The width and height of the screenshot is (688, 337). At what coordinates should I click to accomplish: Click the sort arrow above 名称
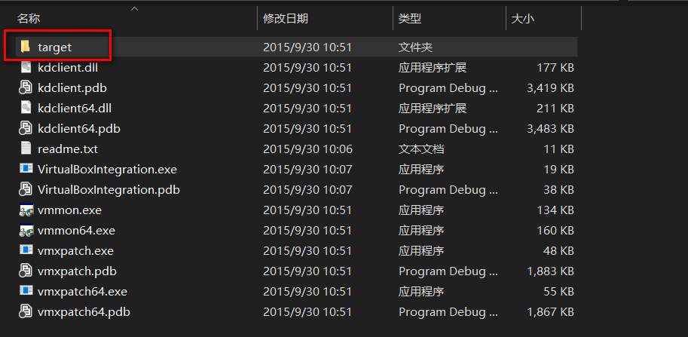(135, 8)
